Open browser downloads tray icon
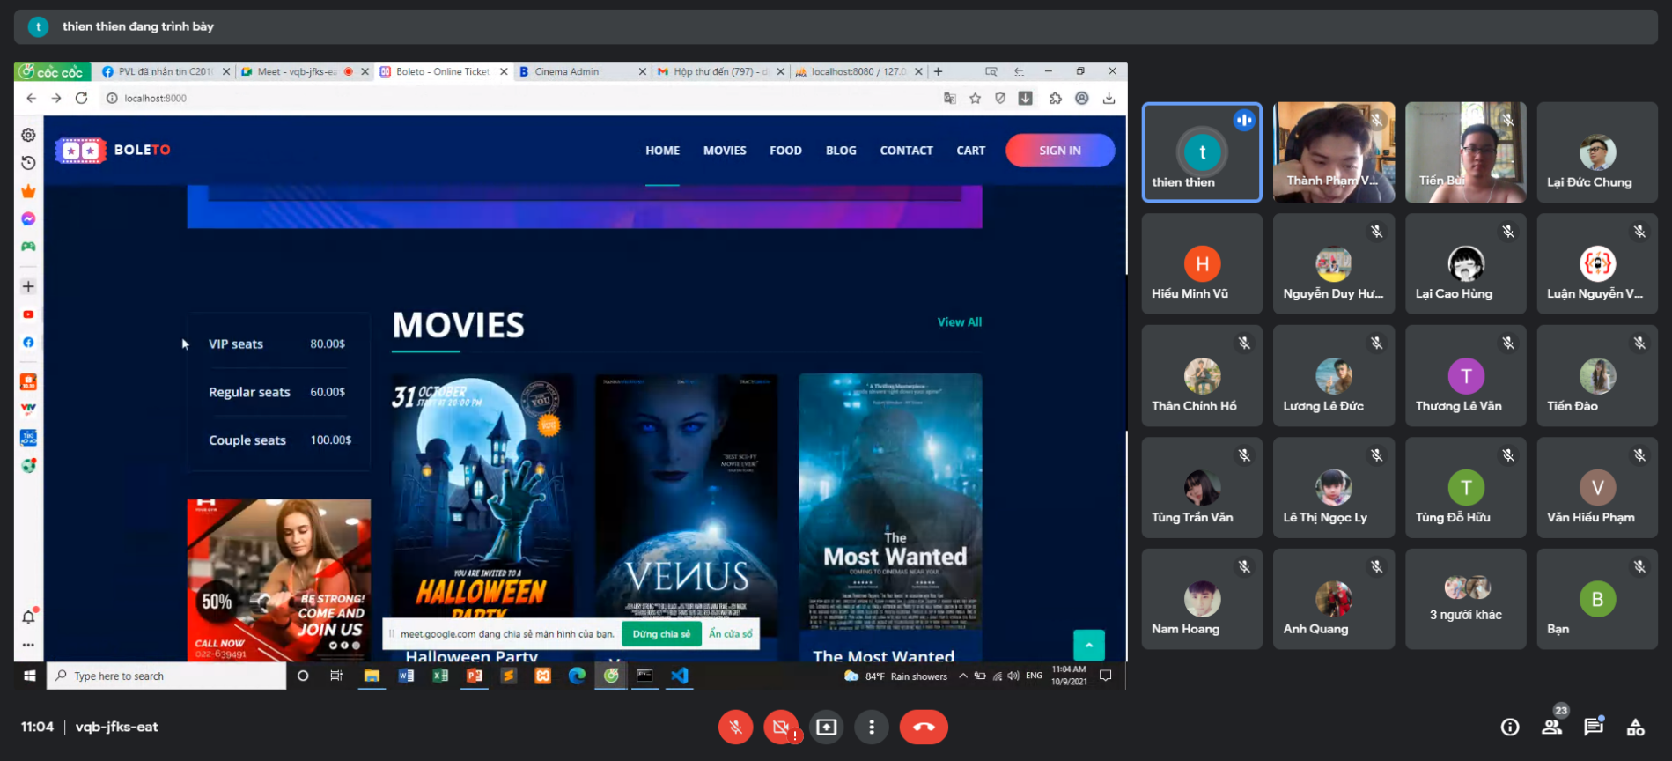The height and width of the screenshot is (761, 1672). (x=1109, y=98)
